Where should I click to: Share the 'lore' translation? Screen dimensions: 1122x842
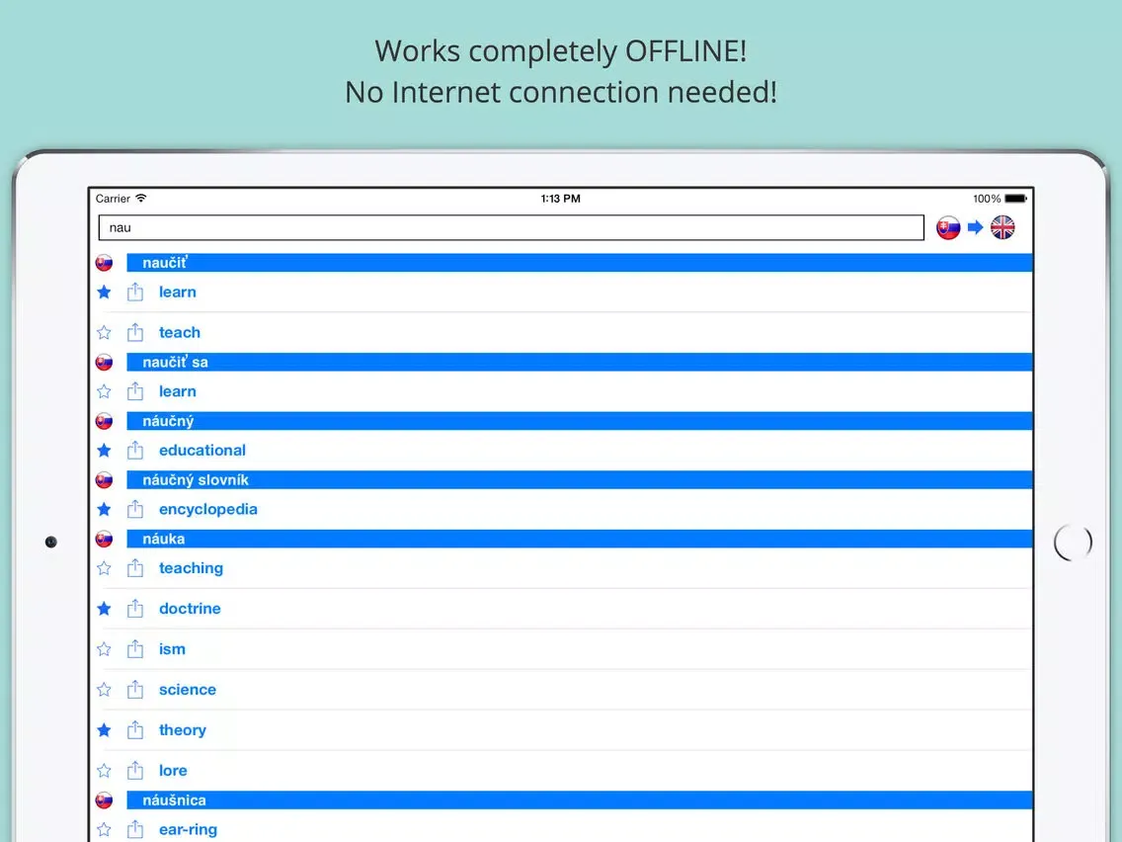pos(135,771)
